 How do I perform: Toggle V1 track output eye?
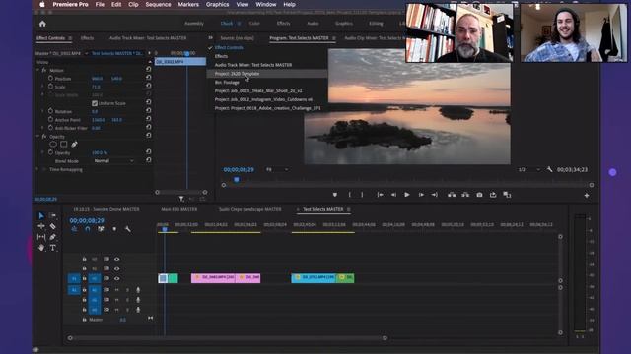[x=116, y=278]
